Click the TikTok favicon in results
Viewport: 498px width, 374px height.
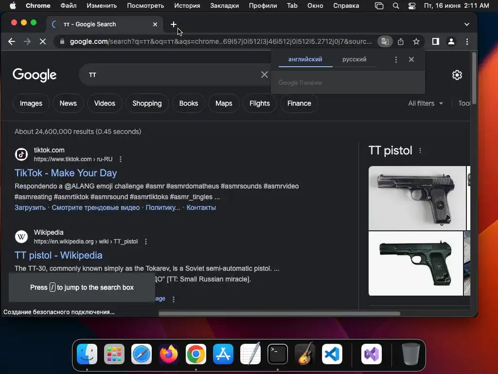click(21, 154)
